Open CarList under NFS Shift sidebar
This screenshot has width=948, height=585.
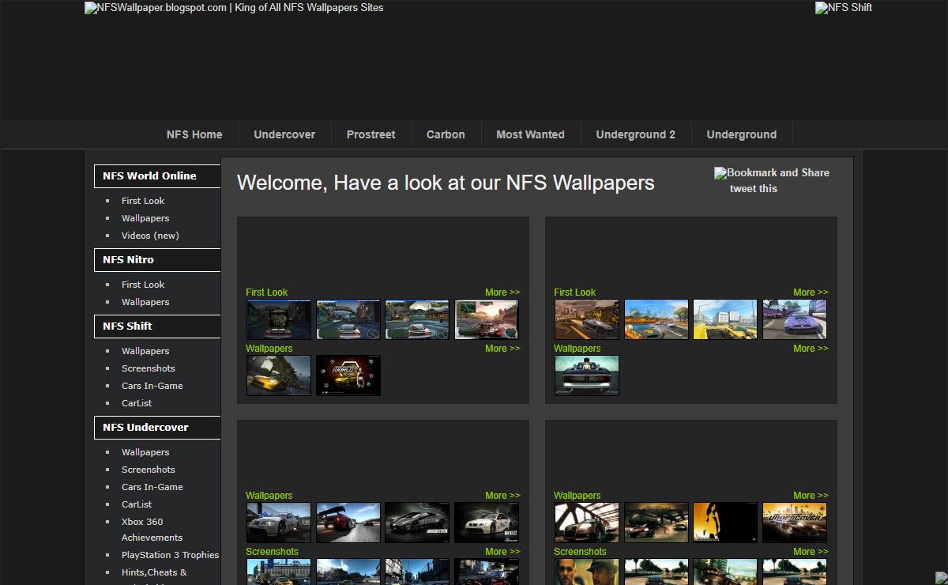click(x=137, y=403)
